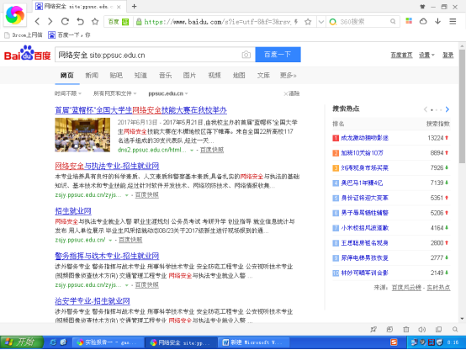
Task: Close the 网络安全 browser tab
Action: tap(119, 7)
